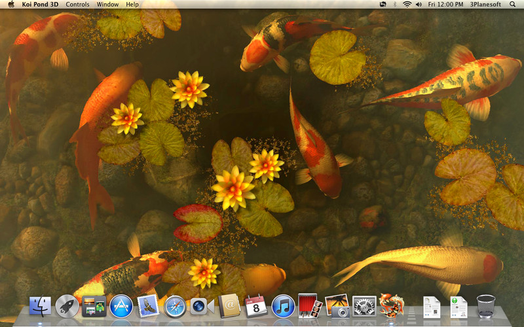Screen dimensions: 524x327
Task: Expand the Wi-Fi status menu
Action: [x=407, y=5]
